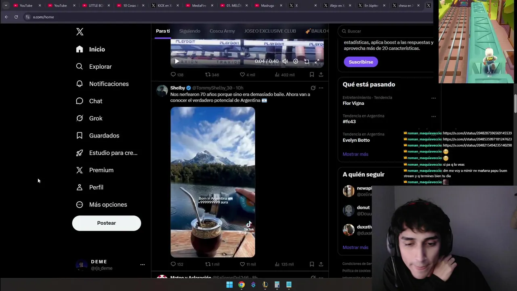Repost Shelby's post with 1 mil reposts
Viewport: 517px width, 291px height.
[212, 264]
